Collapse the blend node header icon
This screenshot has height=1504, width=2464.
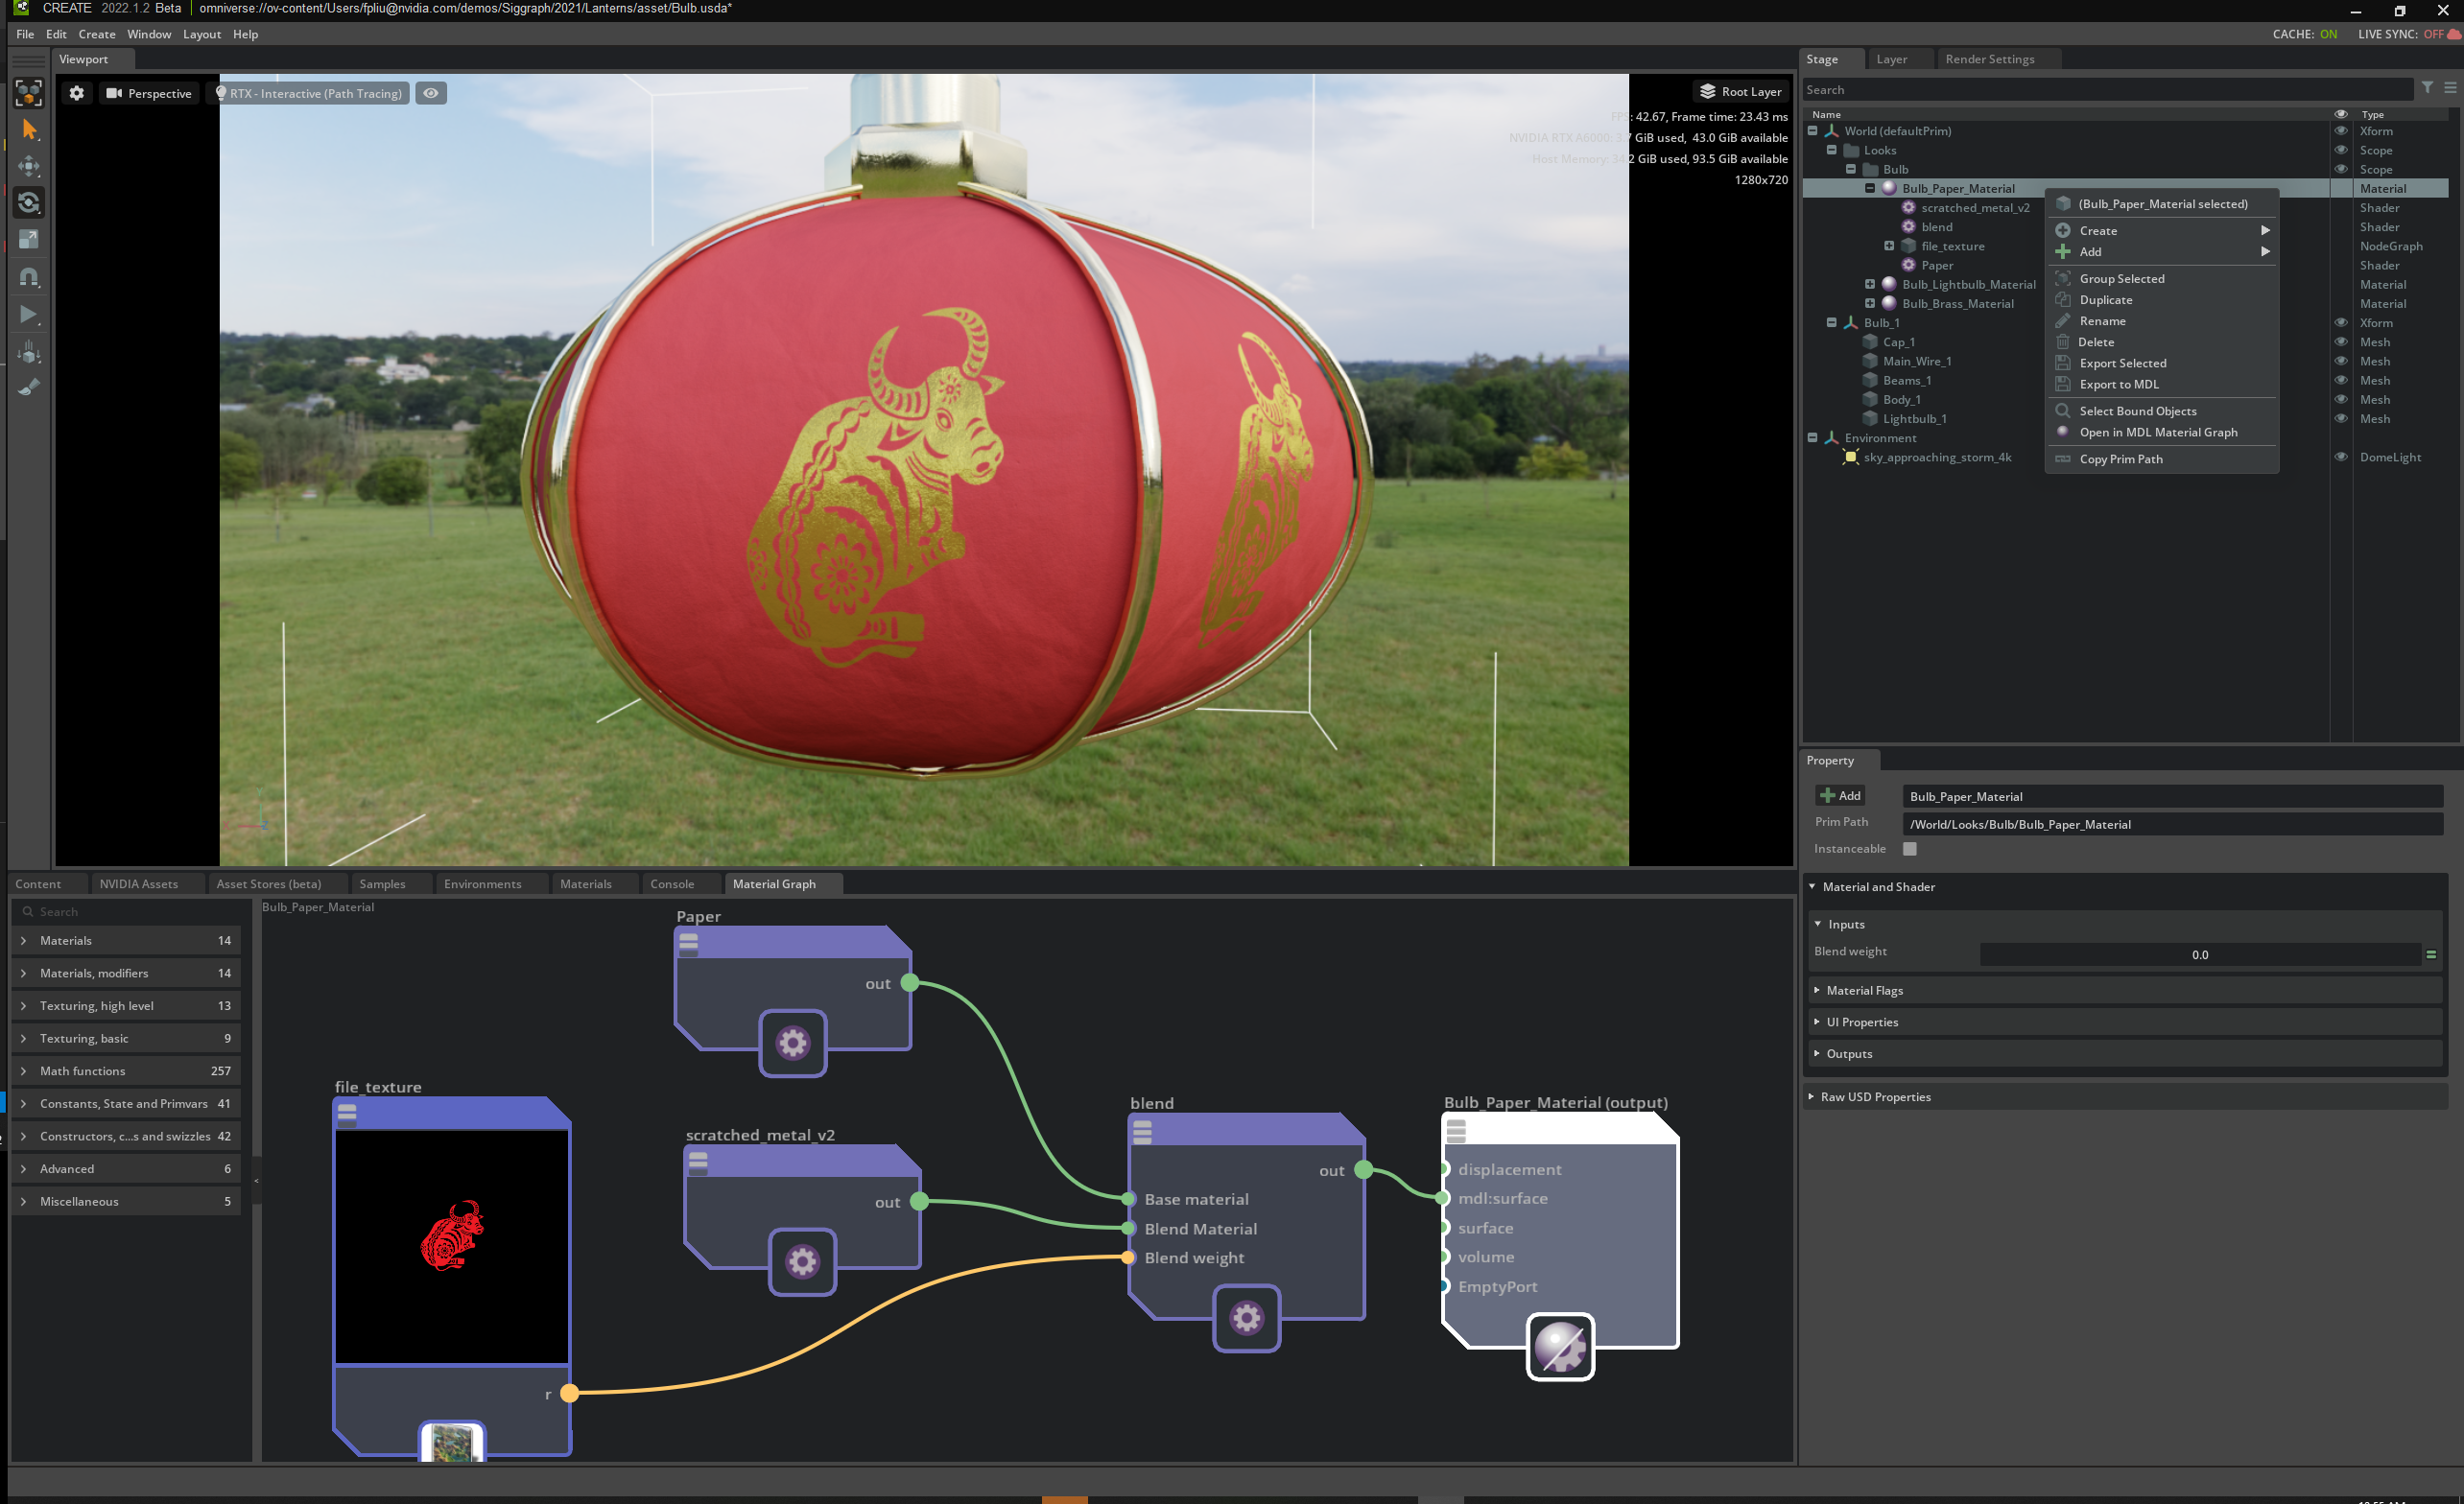pos(1142,1131)
